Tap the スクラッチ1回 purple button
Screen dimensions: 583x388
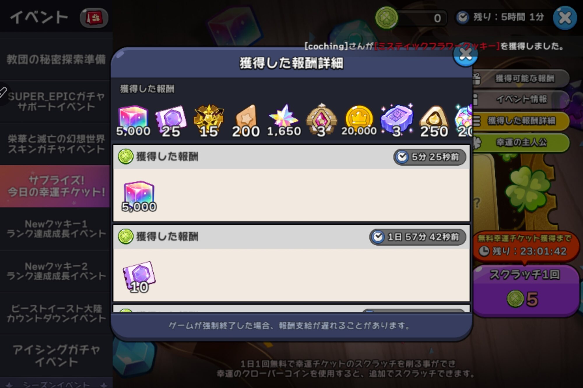tap(525, 291)
